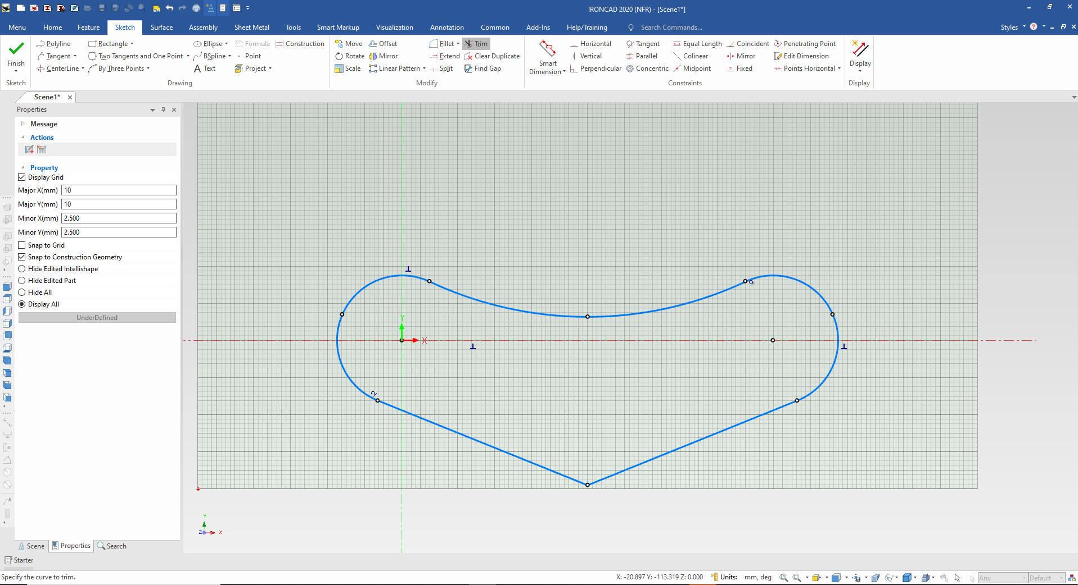
Task: Open the Search panel tab
Action: click(112, 546)
